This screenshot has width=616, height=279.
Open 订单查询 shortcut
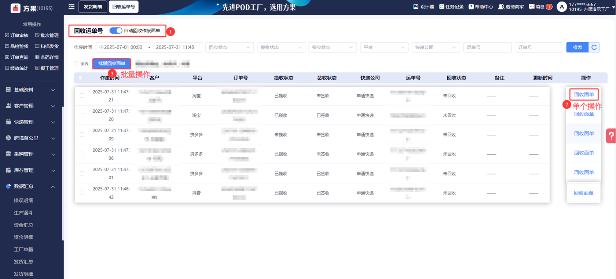coord(16,57)
